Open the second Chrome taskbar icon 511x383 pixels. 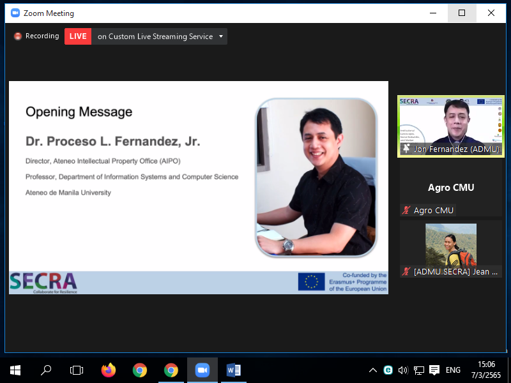(x=171, y=370)
